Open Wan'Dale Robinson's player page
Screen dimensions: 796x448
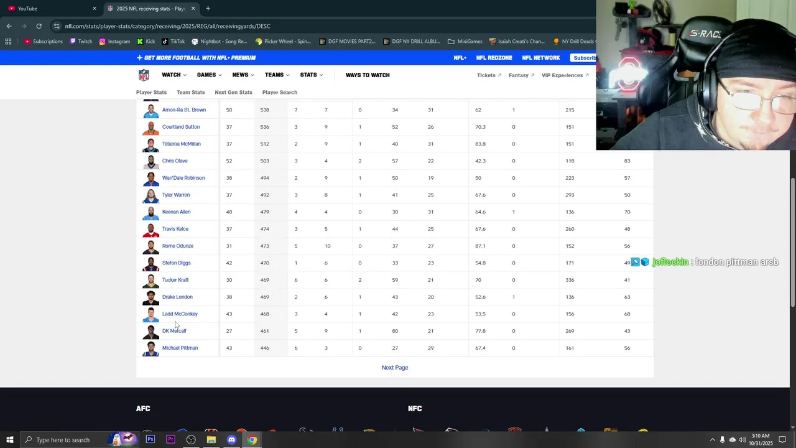pos(183,178)
